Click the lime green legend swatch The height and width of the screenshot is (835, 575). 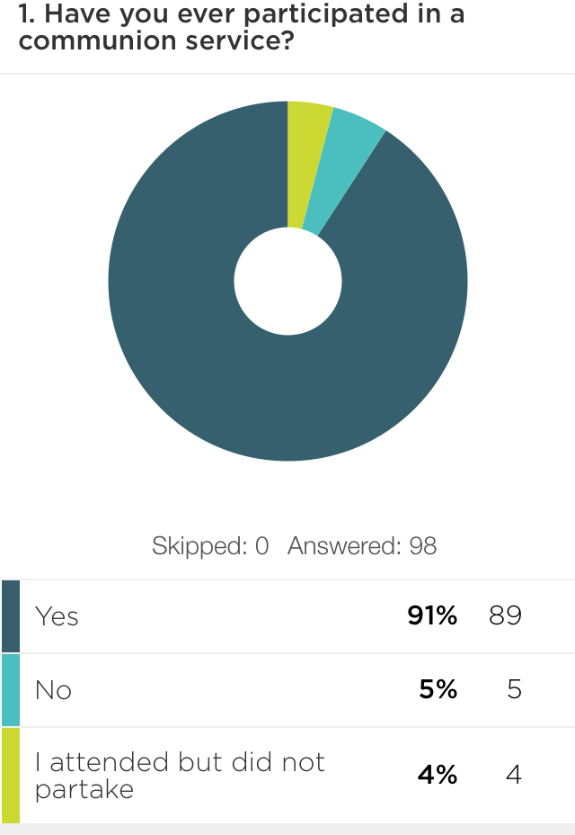(x=11, y=775)
